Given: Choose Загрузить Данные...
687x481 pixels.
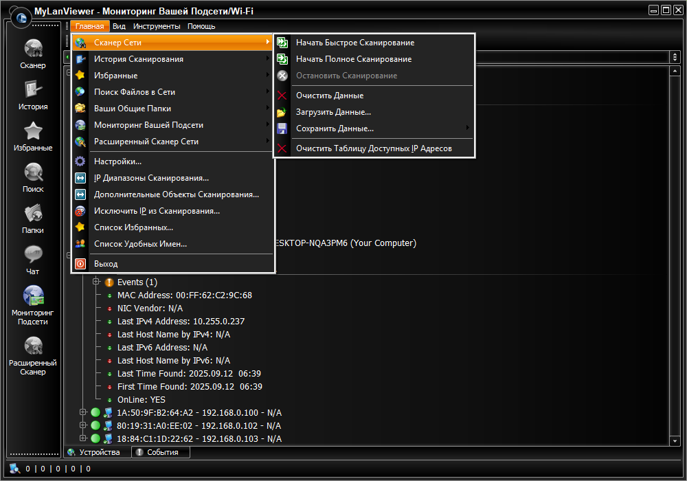Looking at the screenshot, I should coord(374,112).
